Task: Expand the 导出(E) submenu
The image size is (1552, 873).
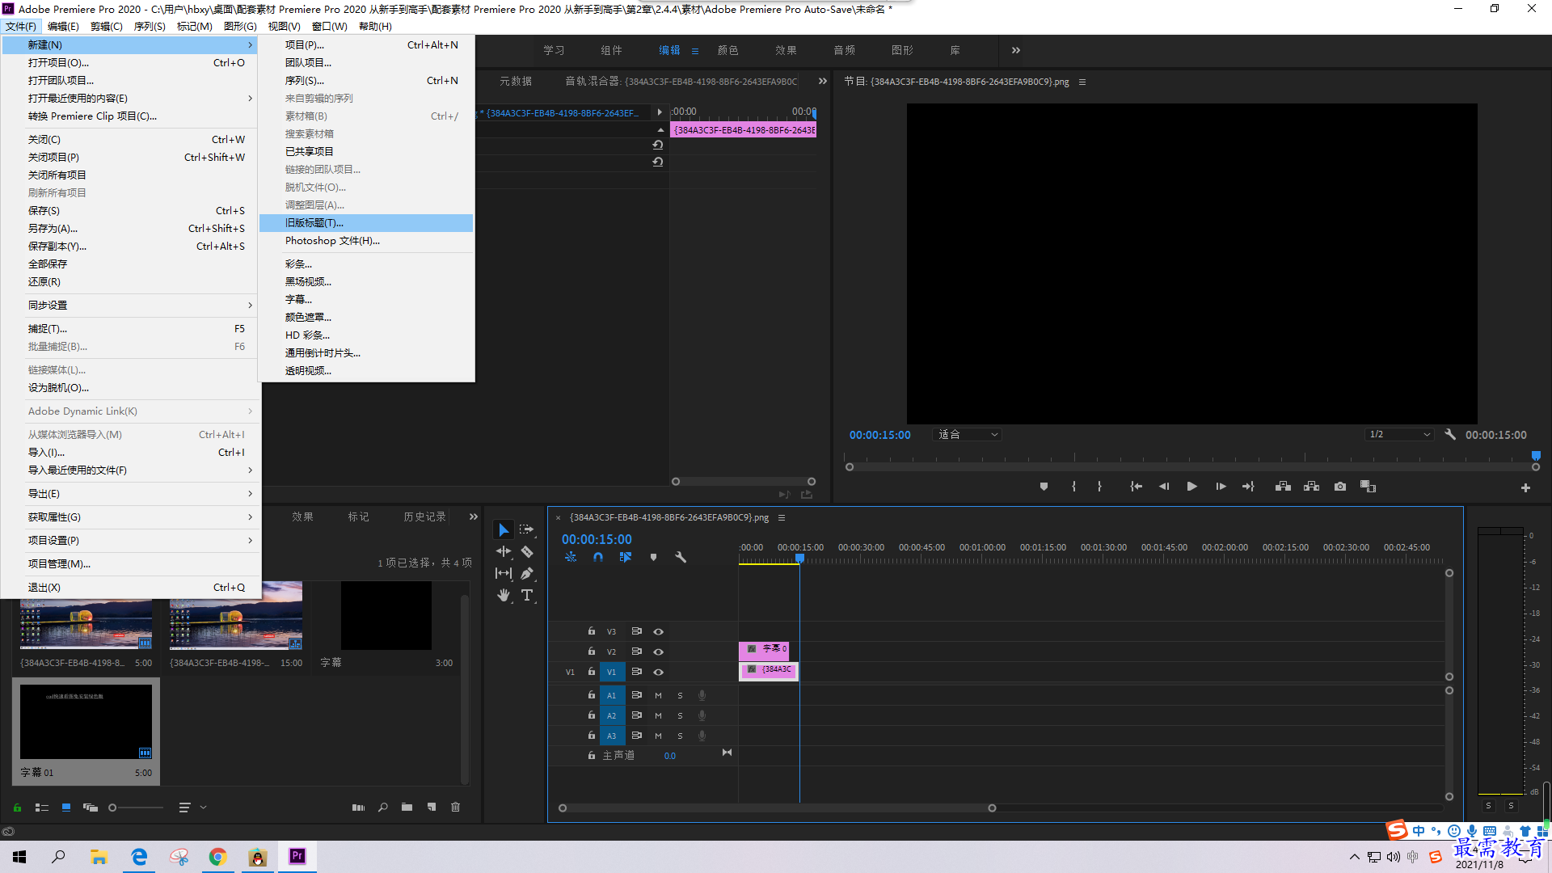Action: [x=130, y=493]
